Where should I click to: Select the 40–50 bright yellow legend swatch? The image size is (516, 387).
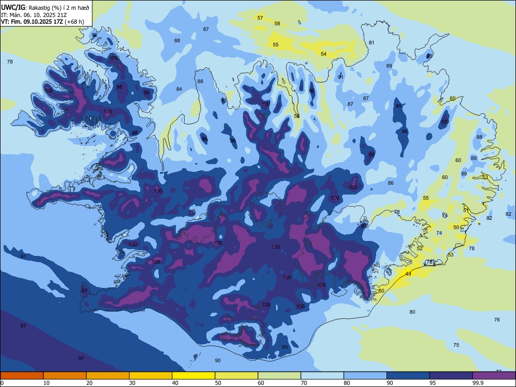193,376
